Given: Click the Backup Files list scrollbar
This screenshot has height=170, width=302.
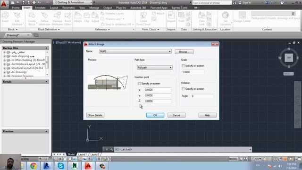Looking at the screenshot, I should pyautogui.click(x=47, y=63).
